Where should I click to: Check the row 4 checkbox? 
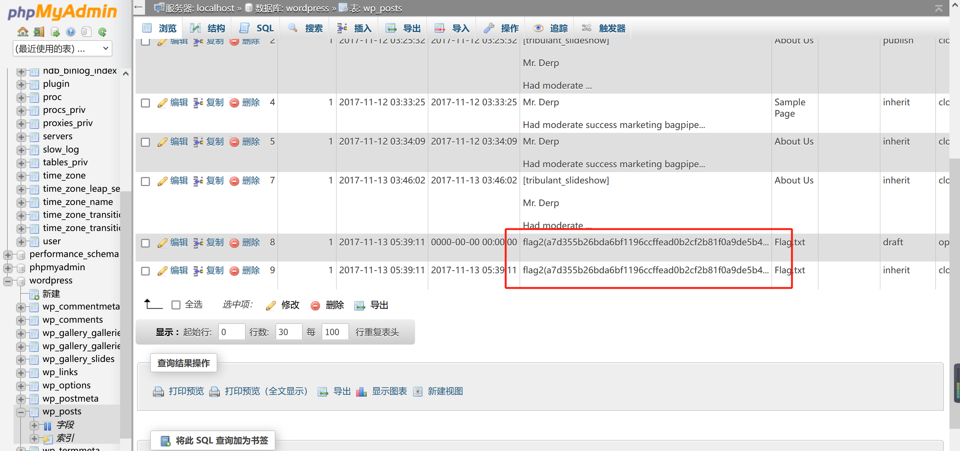point(145,103)
